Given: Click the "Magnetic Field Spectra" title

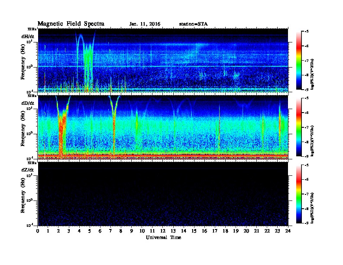Looking at the screenshot, I should pyautogui.click(x=71, y=24).
